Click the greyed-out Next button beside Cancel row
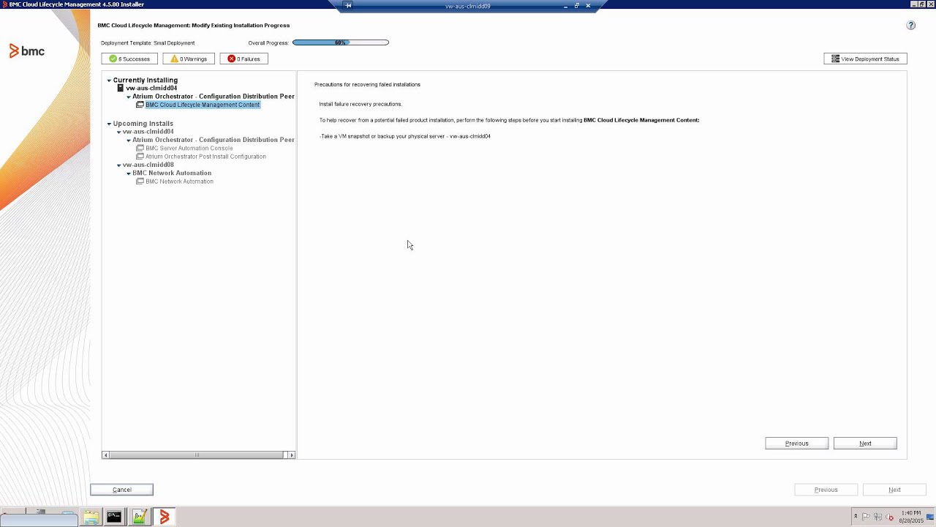This screenshot has height=527, width=936. 894,490
